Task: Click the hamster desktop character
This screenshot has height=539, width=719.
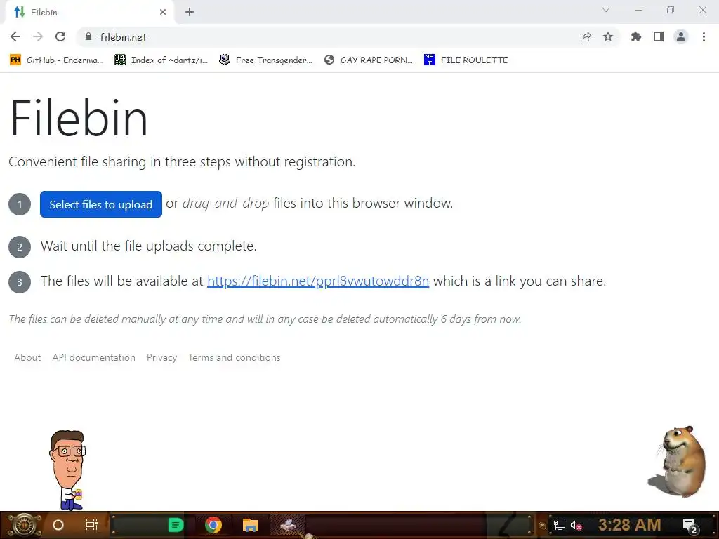Action: pyautogui.click(x=679, y=462)
